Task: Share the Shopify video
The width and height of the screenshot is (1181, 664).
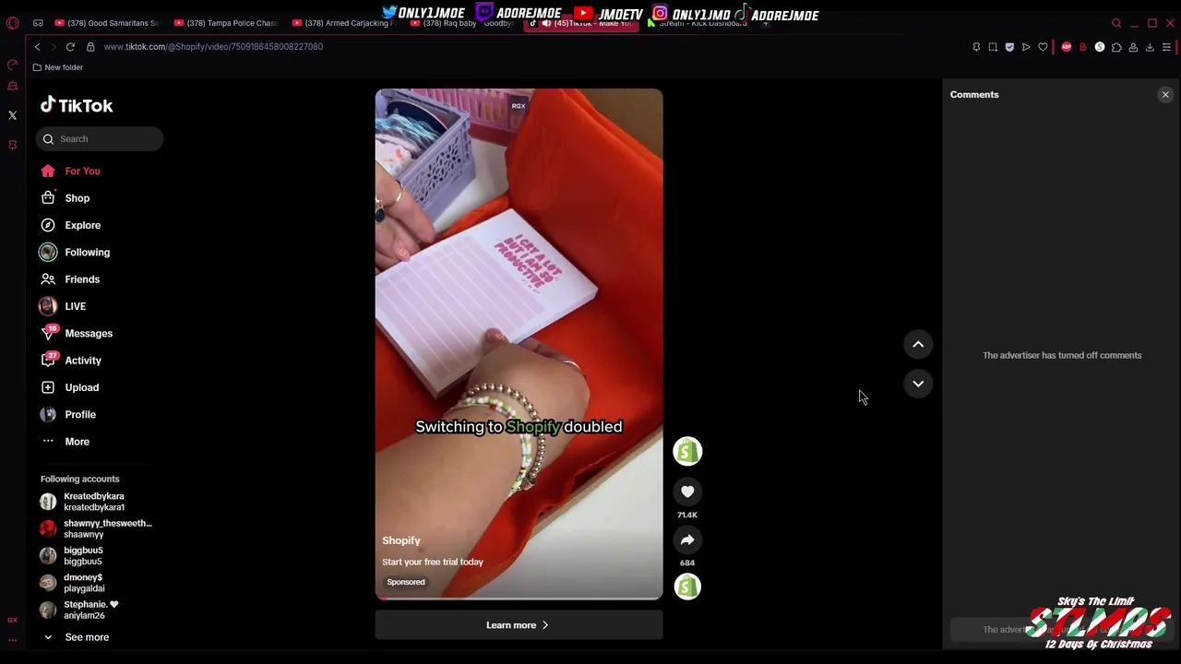Action: click(687, 539)
